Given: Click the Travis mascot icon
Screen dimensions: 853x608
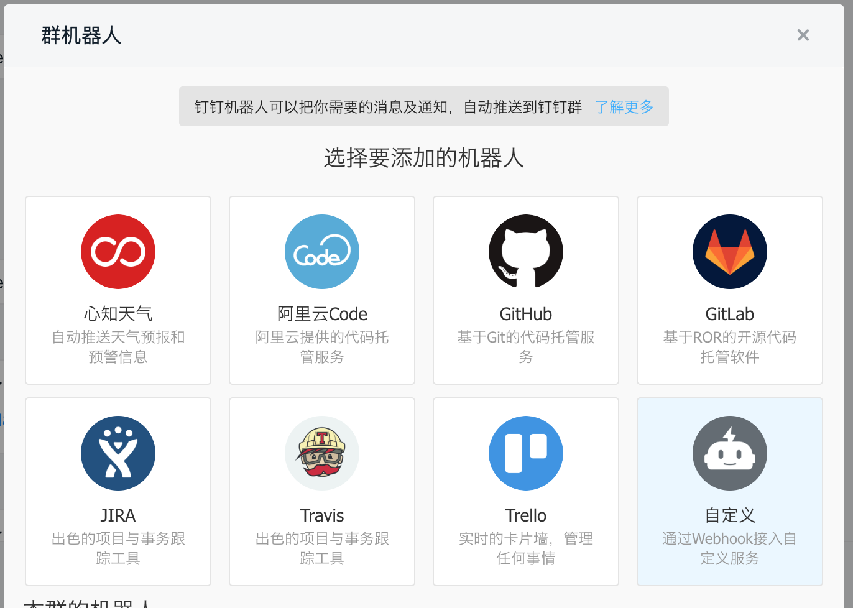Looking at the screenshot, I should [322, 453].
